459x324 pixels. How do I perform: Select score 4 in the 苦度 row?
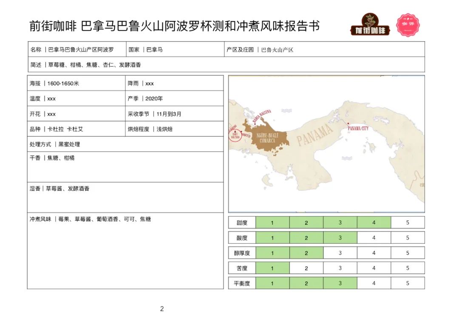pos(374,268)
